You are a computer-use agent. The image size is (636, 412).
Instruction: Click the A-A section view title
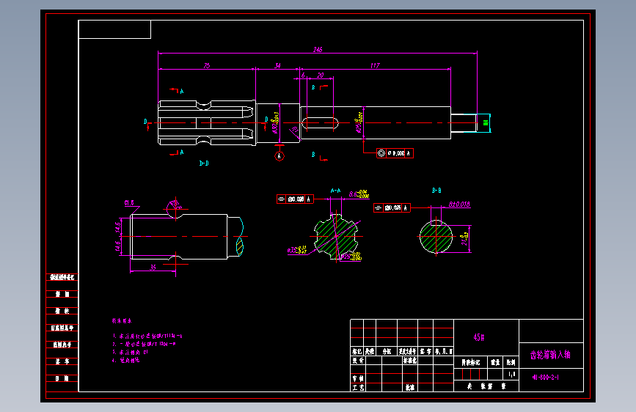coord(335,191)
